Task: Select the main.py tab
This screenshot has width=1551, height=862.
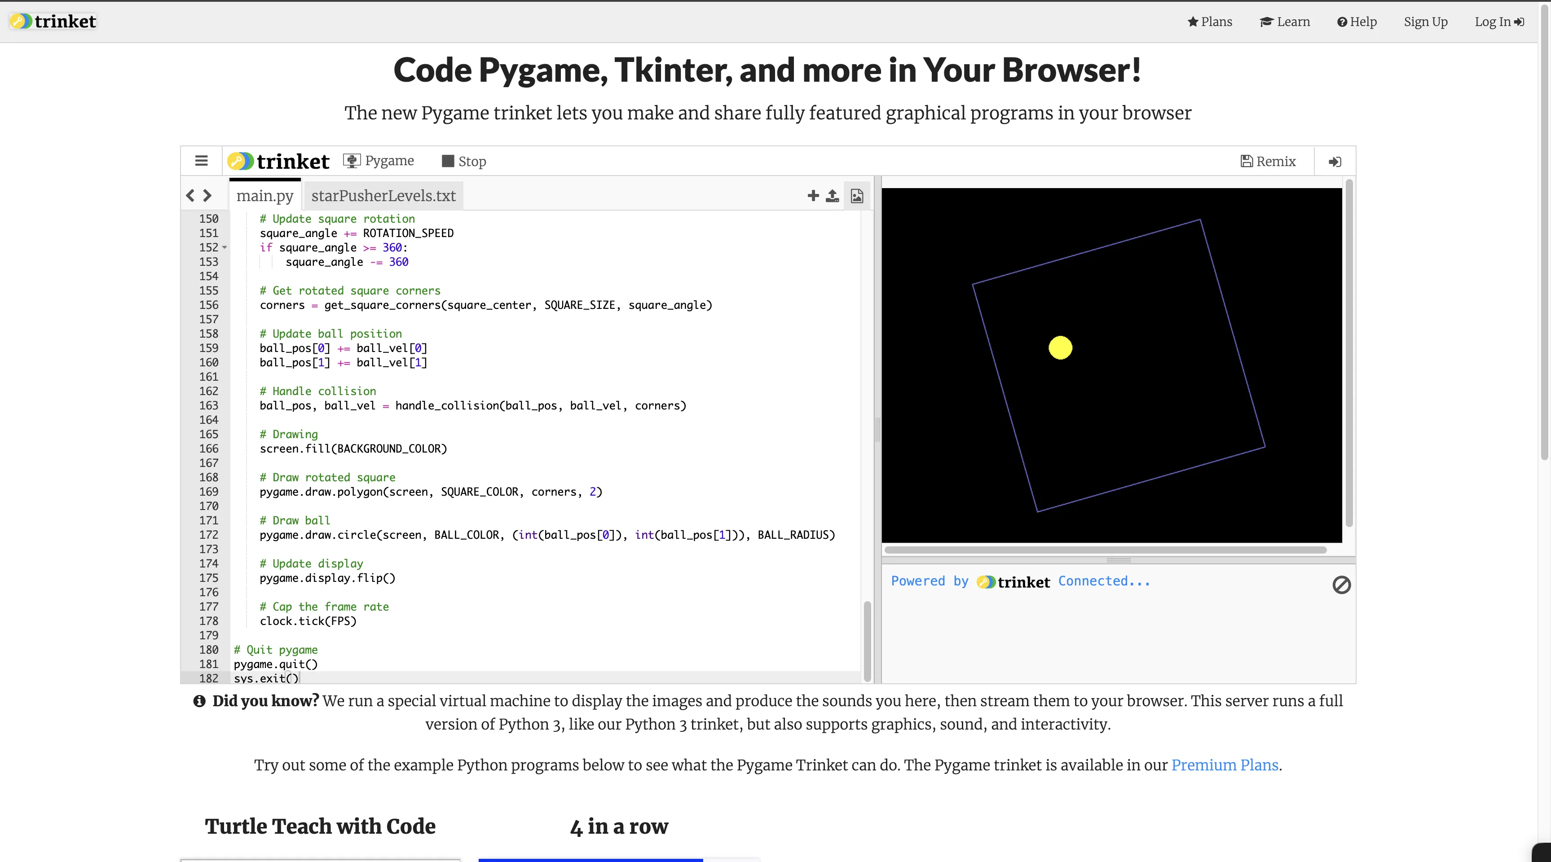Action: [x=265, y=195]
